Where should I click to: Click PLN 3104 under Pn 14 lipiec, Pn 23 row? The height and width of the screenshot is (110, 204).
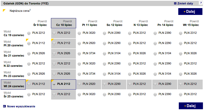[165, 74]
